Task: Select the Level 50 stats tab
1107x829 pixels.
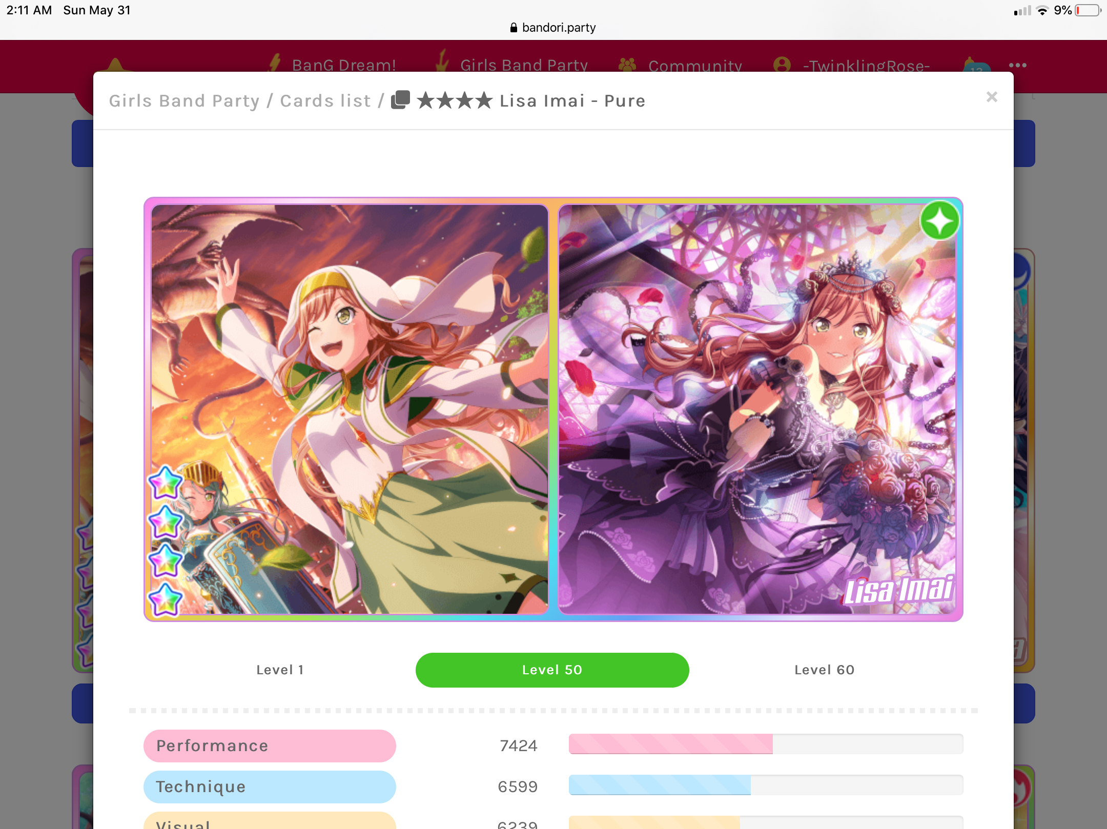Action: point(552,670)
